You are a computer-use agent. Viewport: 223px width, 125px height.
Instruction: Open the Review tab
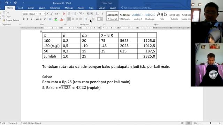[x=81, y=8]
